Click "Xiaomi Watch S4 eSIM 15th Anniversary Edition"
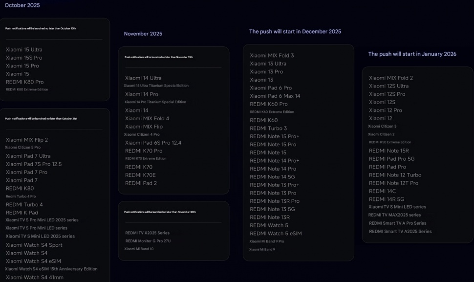 pyautogui.click(x=51, y=269)
